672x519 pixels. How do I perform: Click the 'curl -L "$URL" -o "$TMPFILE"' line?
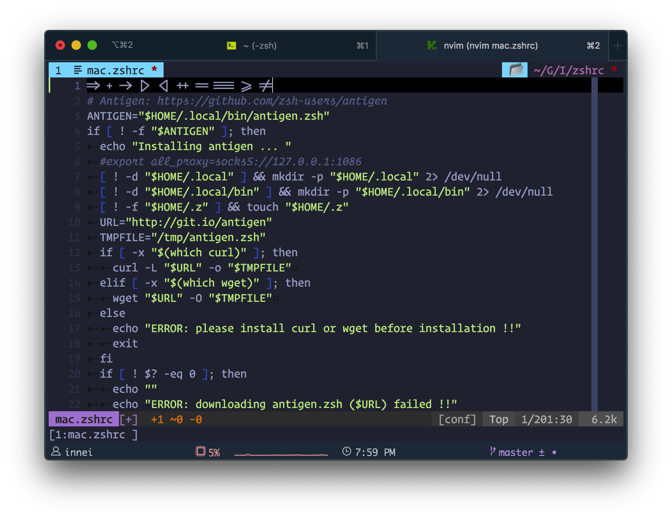pos(202,268)
